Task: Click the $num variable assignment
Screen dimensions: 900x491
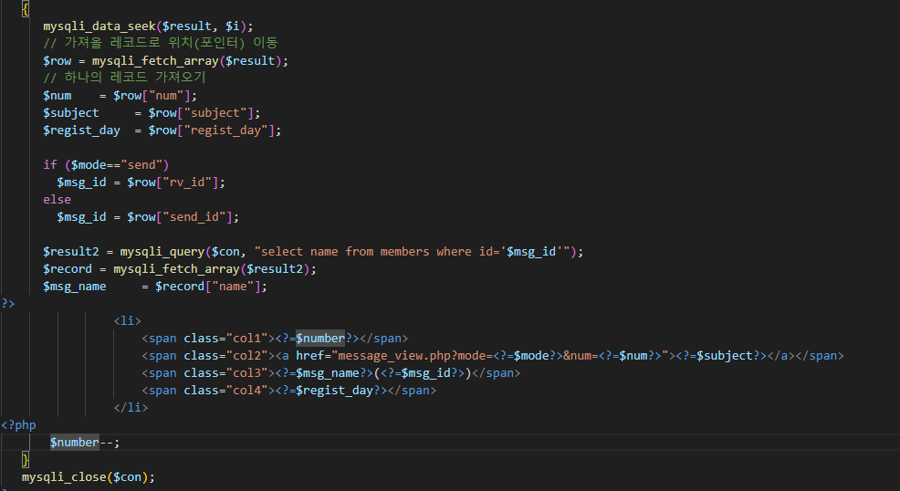Action: coord(120,96)
